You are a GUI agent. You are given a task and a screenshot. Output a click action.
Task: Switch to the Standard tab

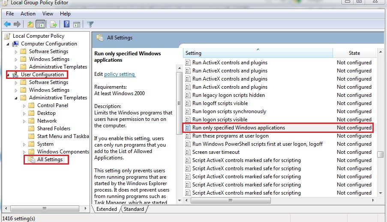tap(134, 209)
